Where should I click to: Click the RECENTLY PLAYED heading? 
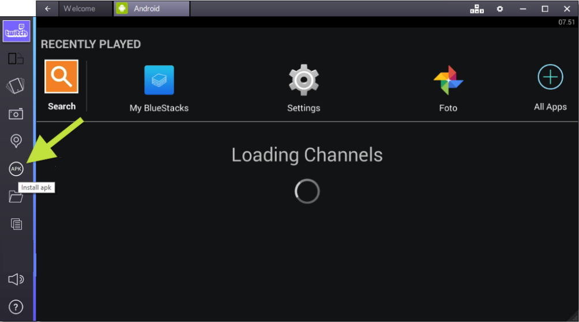tap(91, 44)
